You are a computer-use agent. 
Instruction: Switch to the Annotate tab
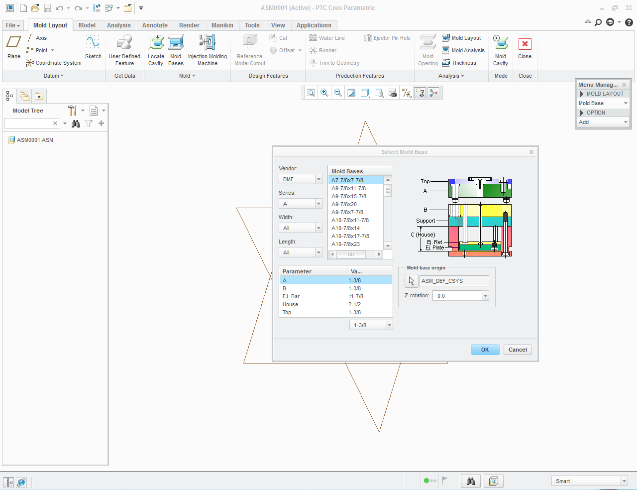(155, 25)
